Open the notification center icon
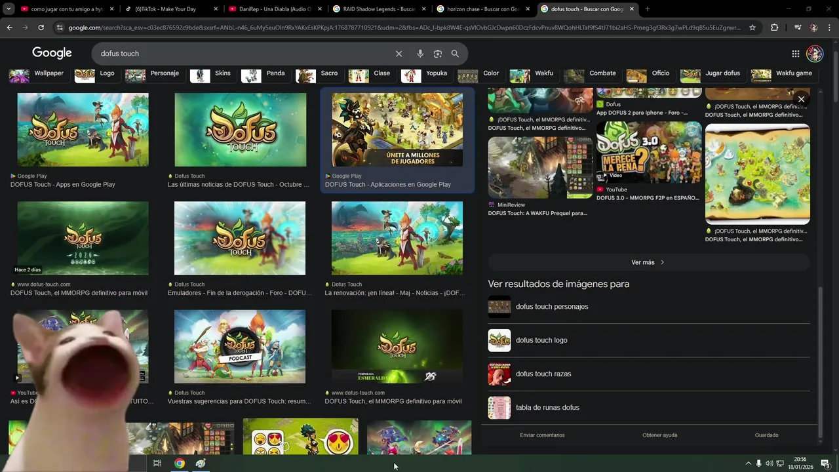The height and width of the screenshot is (472, 839). point(825,463)
